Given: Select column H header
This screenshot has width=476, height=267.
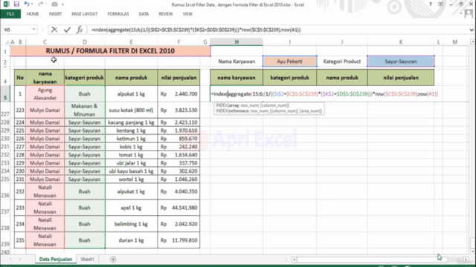Looking at the screenshot, I should (x=237, y=42).
